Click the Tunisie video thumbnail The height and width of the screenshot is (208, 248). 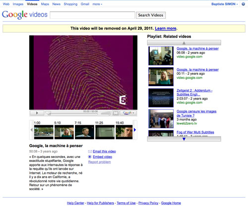(161, 119)
